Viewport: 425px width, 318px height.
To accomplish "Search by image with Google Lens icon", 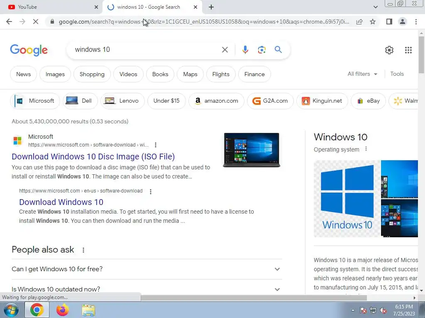I will (261, 50).
